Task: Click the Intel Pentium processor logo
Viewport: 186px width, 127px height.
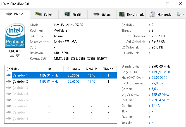Action: [x=15, y=36]
